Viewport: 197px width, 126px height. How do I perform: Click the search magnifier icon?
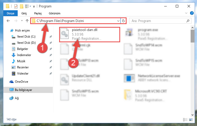[x=188, y=21]
